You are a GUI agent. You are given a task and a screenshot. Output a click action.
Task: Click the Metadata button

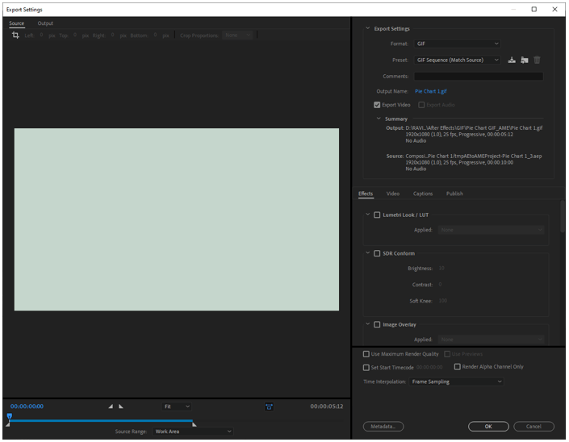click(x=383, y=427)
